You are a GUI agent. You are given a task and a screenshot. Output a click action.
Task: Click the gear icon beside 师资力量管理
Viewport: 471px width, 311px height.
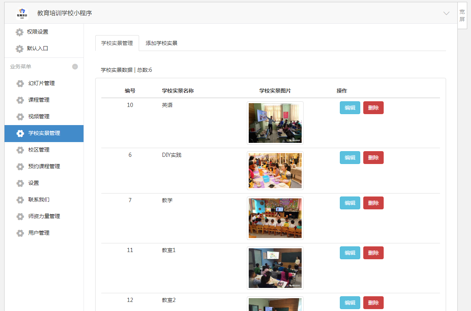pyautogui.click(x=20, y=217)
